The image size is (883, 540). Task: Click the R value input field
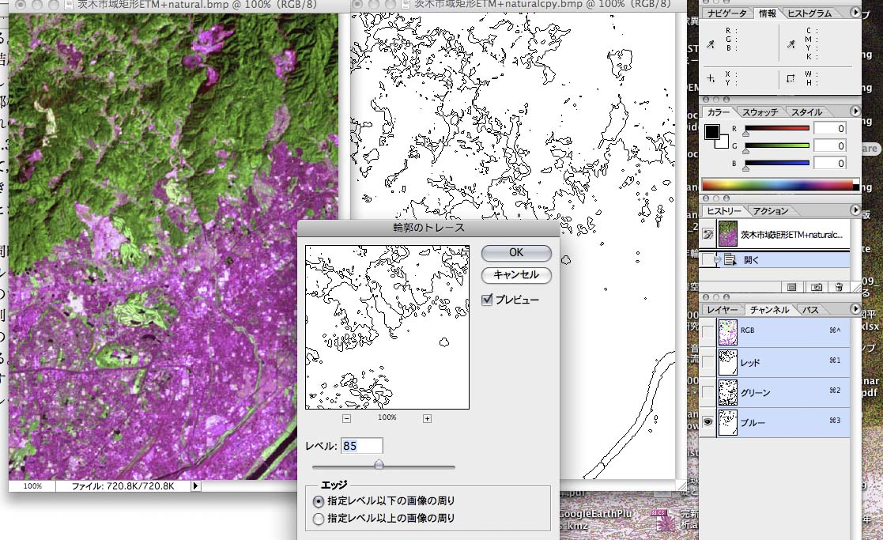point(829,128)
